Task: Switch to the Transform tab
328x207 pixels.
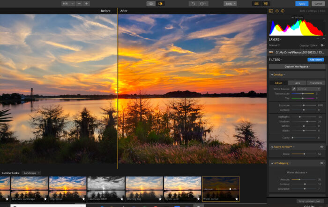Action: (316, 83)
